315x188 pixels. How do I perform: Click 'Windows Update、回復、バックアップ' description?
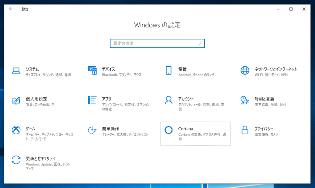click(48, 166)
